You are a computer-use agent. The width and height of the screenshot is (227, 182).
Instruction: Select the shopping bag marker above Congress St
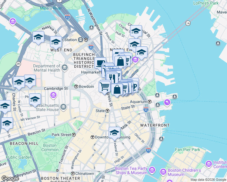coord(117,90)
